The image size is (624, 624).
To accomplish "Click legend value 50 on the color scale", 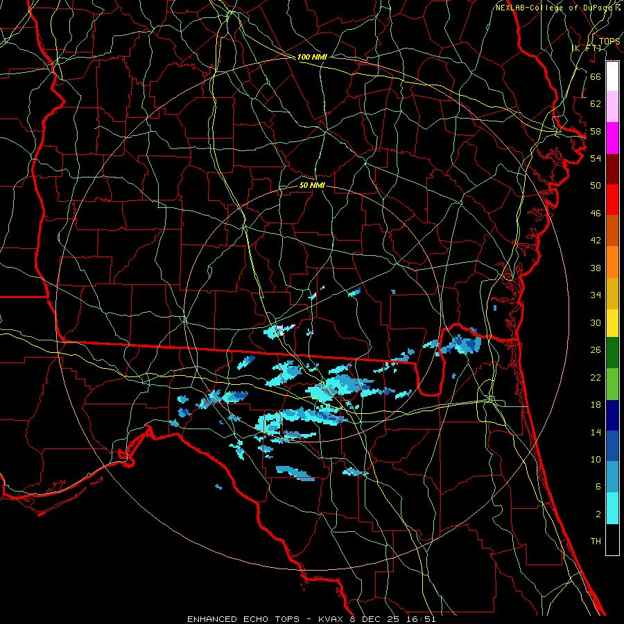I will [596, 186].
